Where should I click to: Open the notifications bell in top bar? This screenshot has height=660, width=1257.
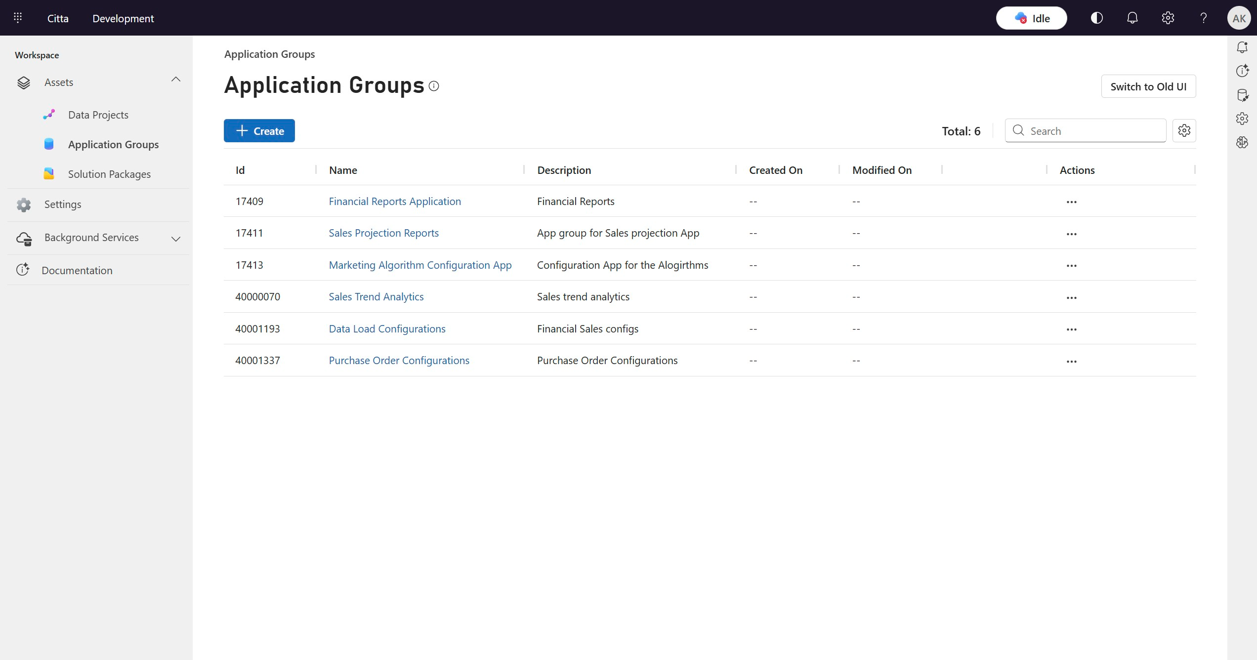pyautogui.click(x=1132, y=18)
